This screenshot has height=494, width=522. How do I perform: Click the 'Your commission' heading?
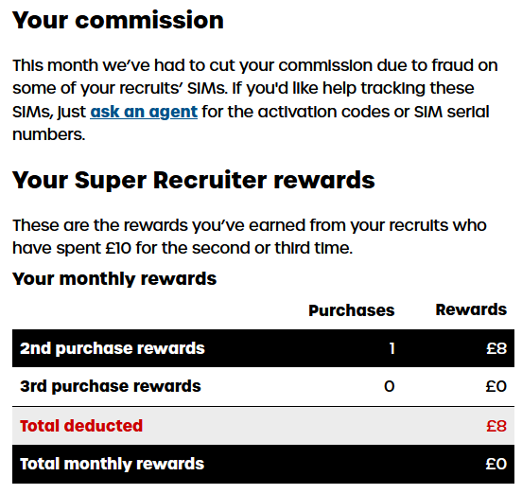pyautogui.click(x=118, y=20)
